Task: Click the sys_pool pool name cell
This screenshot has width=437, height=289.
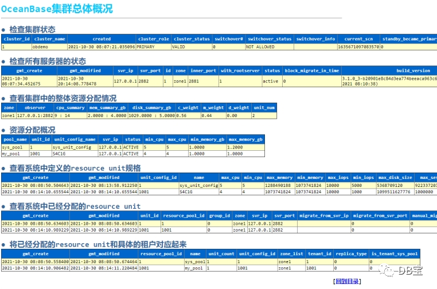Action: (15, 147)
